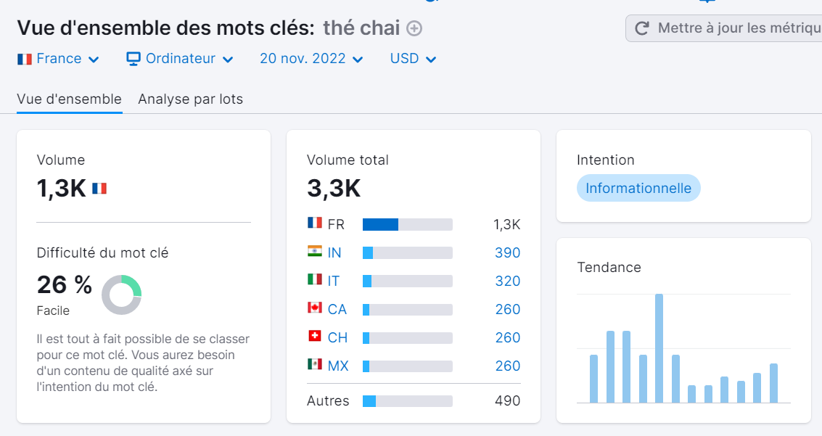Click the India flag next to IN

[315, 252]
